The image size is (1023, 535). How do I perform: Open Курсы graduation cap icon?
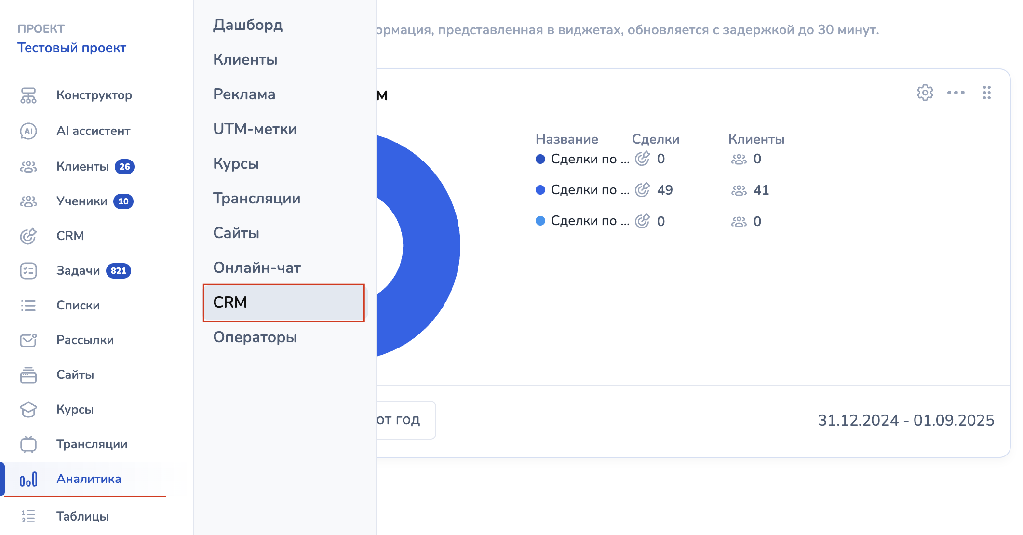tap(28, 410)
